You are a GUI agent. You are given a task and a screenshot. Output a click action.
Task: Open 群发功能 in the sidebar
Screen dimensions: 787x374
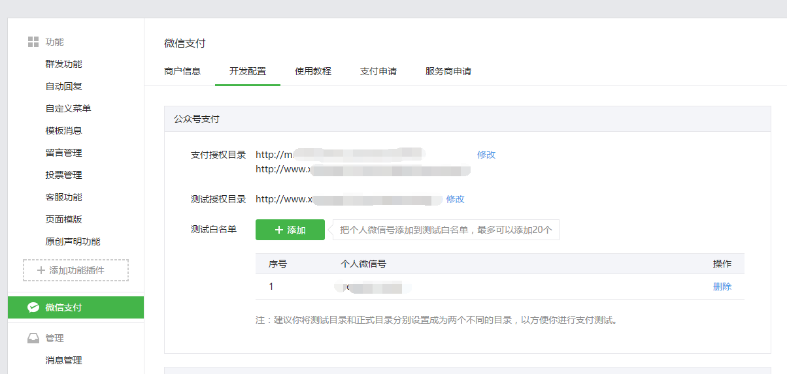tap(63, 64)
